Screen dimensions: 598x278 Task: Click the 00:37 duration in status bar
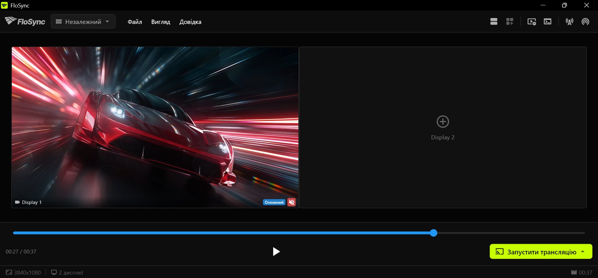(x=582, y=272)
